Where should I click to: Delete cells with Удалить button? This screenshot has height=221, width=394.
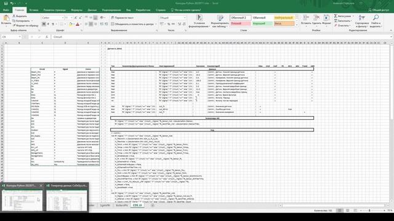click(x=316, y=20)
